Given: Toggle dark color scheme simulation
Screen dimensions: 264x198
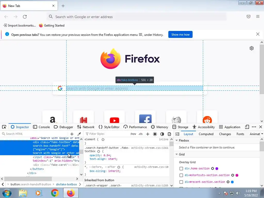Looking at the screenshot, I should [x=162, y=134].
